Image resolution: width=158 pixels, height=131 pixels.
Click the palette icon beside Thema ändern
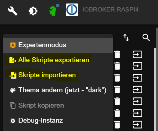(13, 90)
